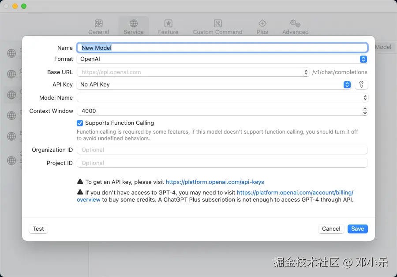Open the Advanced settings tab
Image resolution: width=397 pixels, height=277 pixels.
(295, 27)
